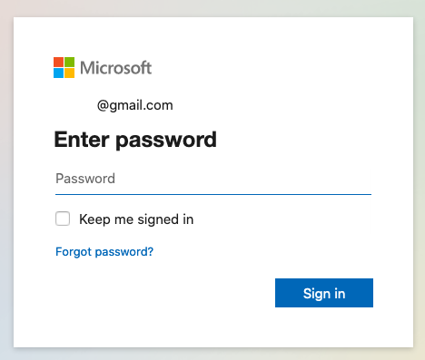Click the blue Sign in button
This screenshot has width=425, height=360.
coord(324,293)
